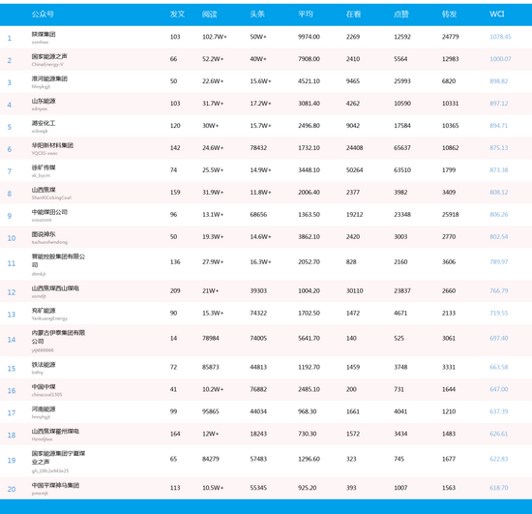Open the WCI score 697.40 link
The width and height of the screenshot is (532, 514).
click(499, 338)
